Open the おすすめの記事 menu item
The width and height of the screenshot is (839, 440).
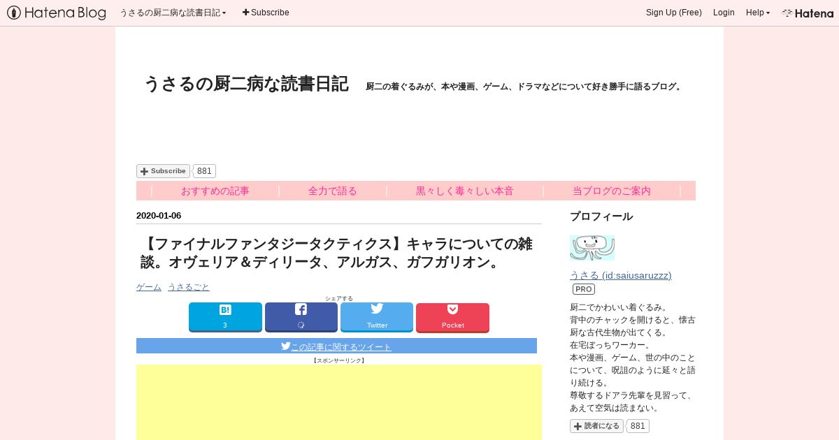tap(215, 191)
